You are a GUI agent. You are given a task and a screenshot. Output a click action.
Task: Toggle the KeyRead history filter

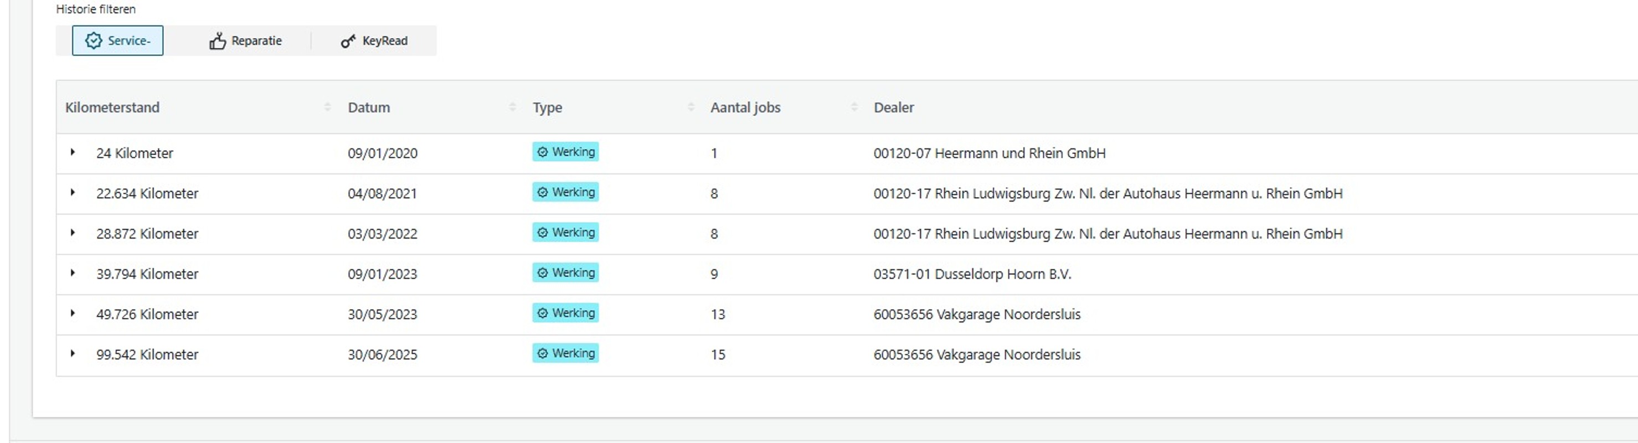coord(374,40)
